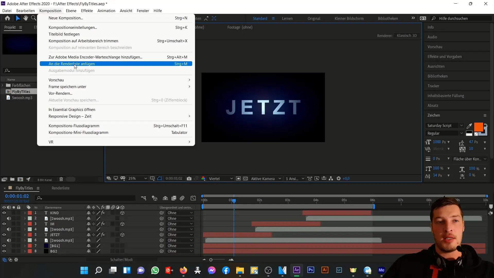
Task: Open the Aktive Kamera dropdown
Action: (266, 179)
